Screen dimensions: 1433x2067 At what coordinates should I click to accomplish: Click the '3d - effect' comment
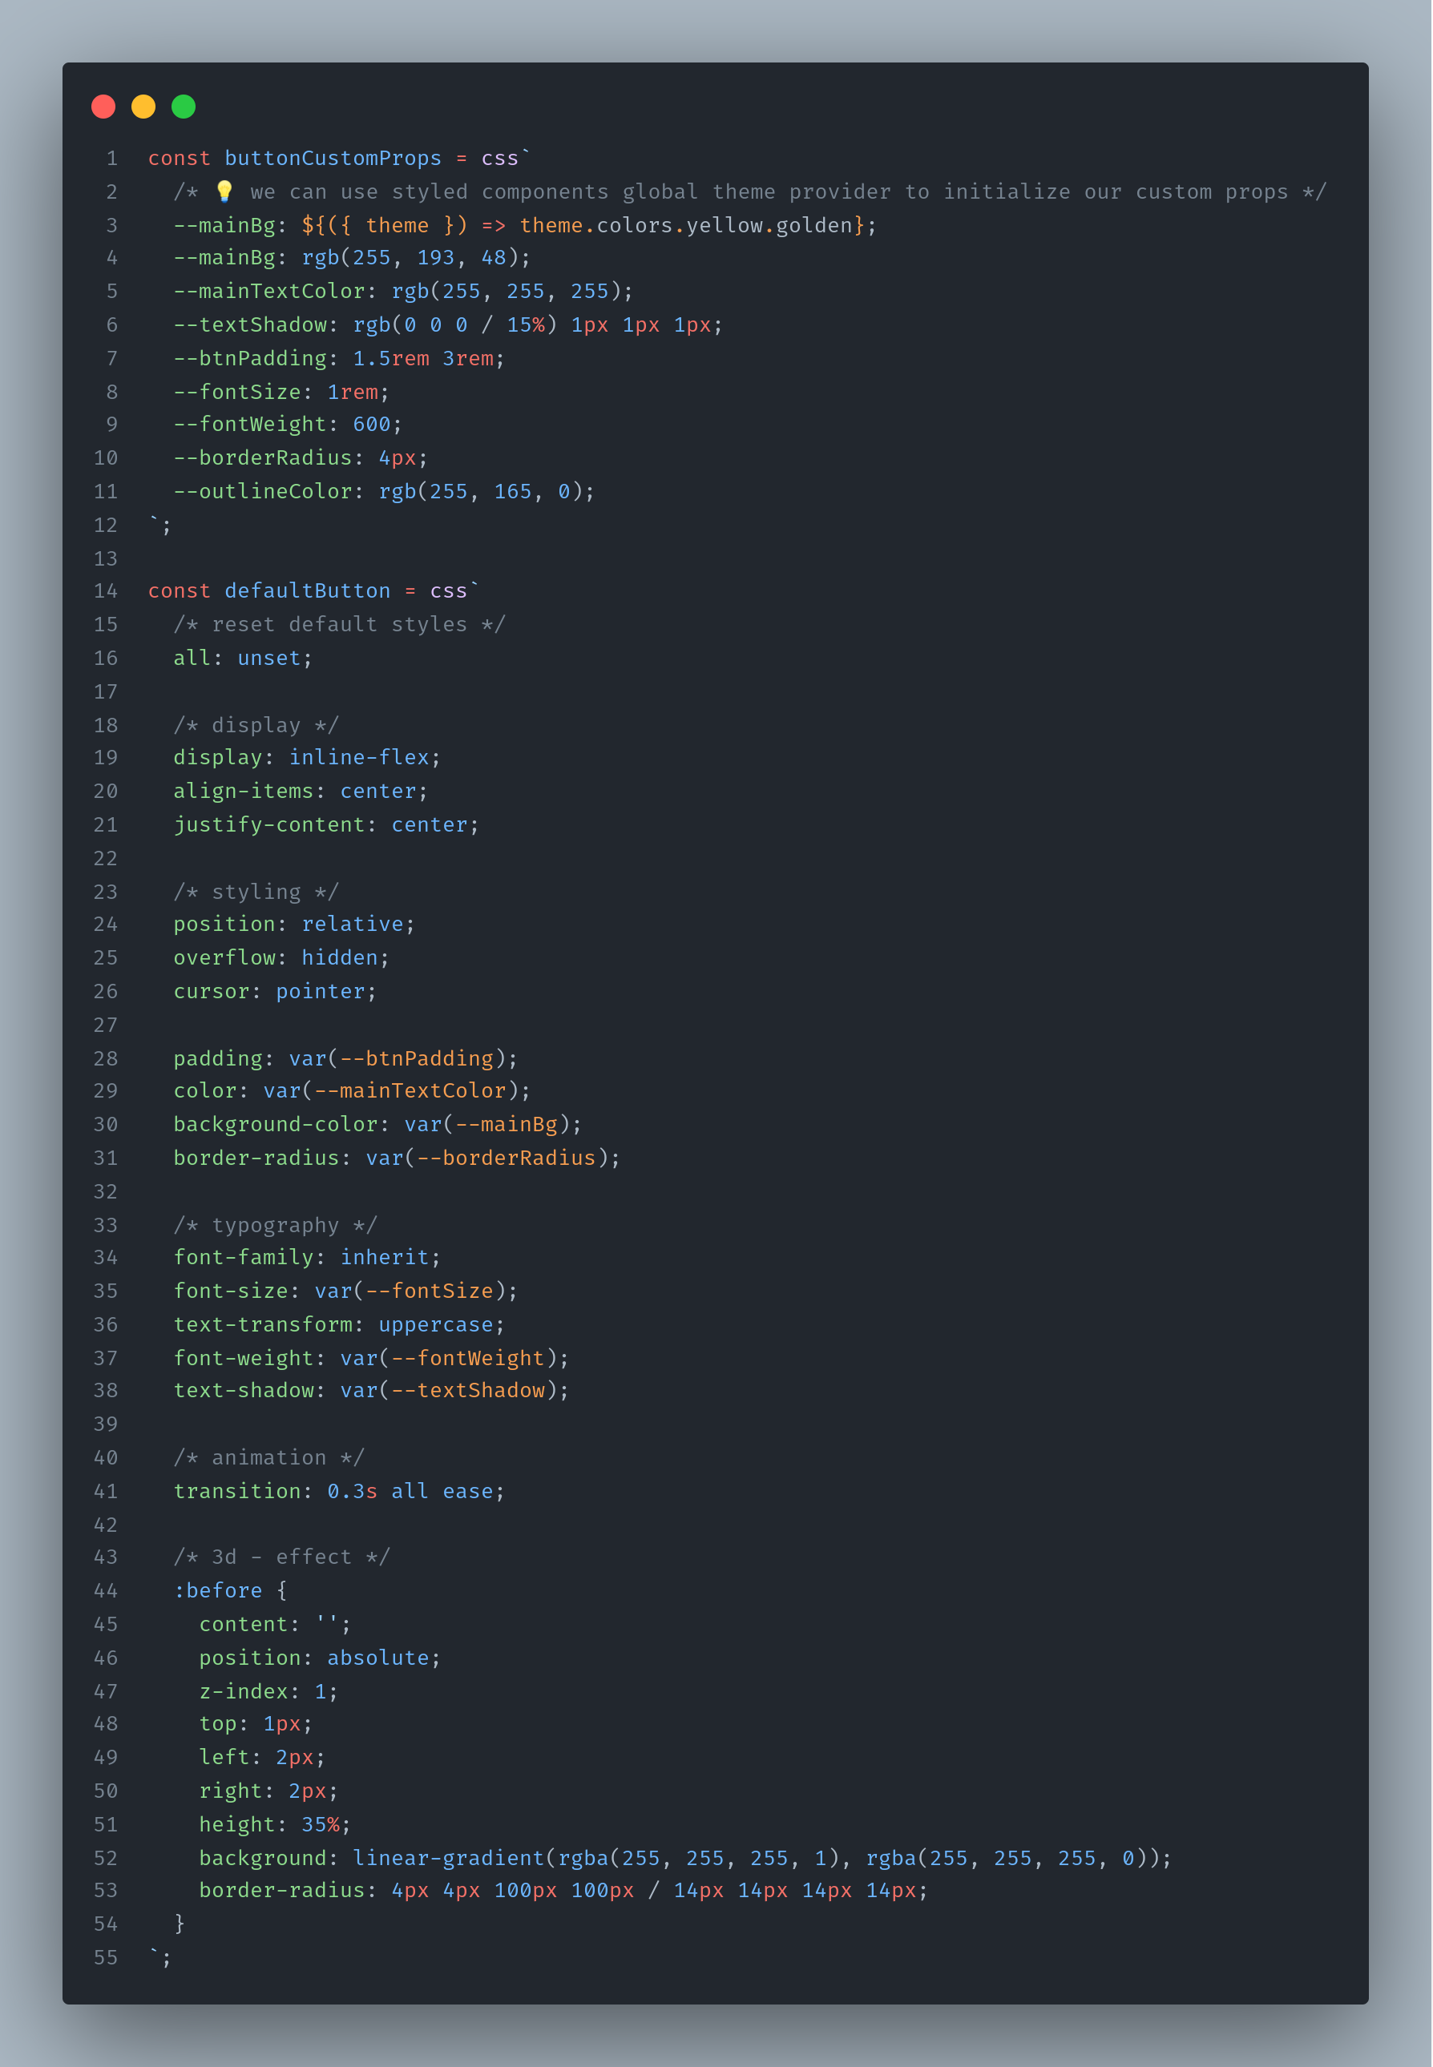(x=282, y=1557)
